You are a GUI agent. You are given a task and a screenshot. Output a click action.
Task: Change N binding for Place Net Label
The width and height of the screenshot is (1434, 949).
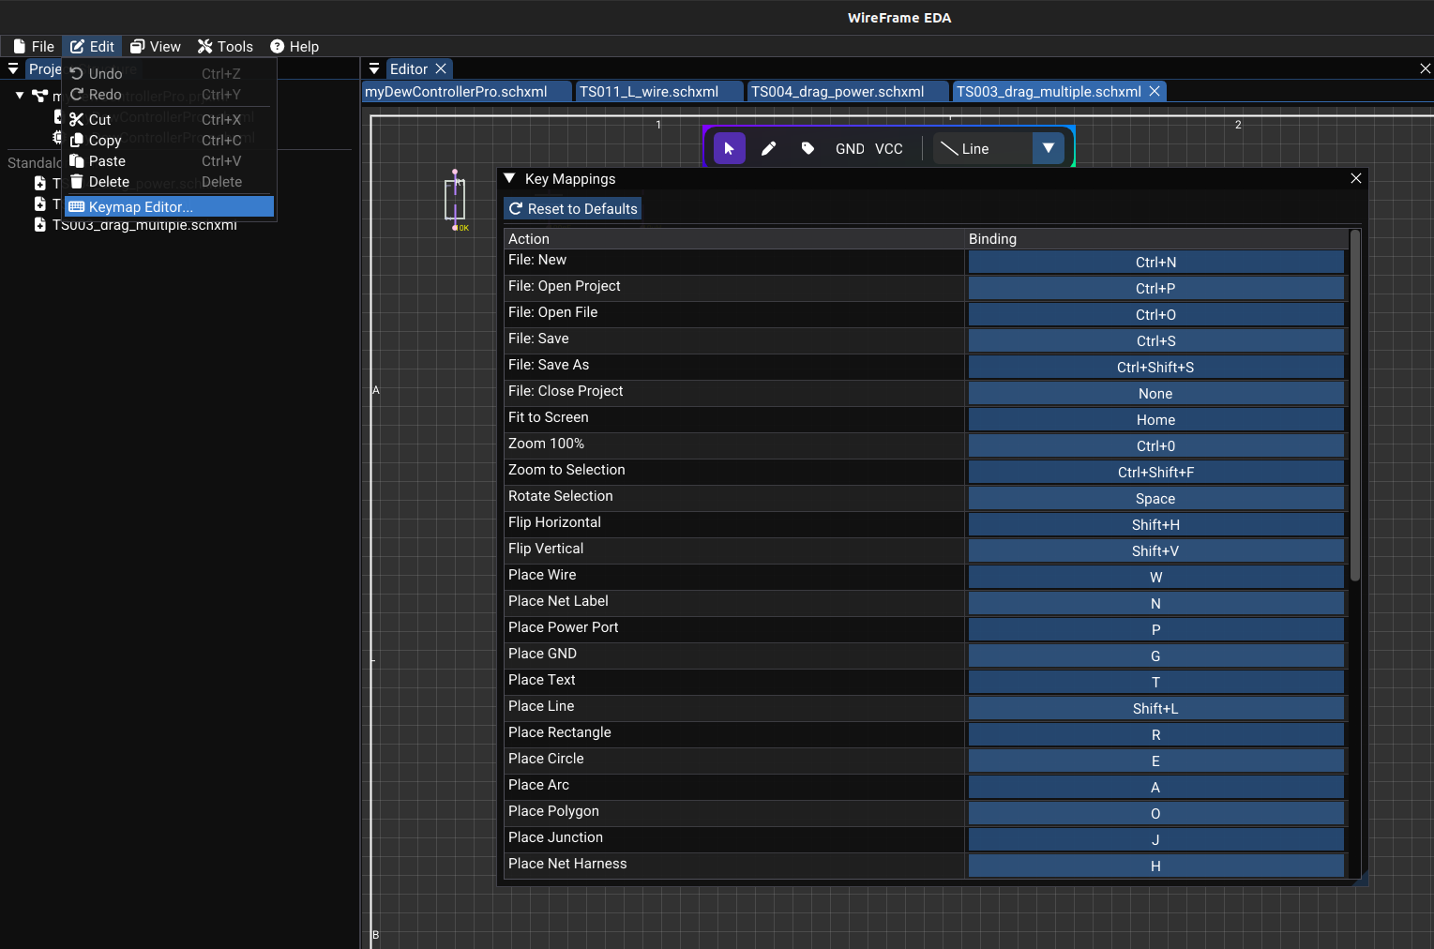[1155, 604]
